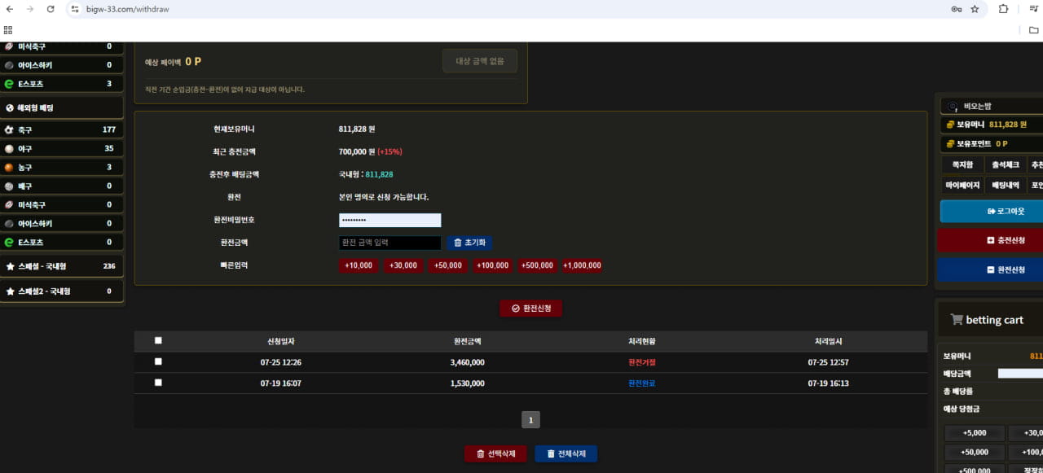Click the 07-25 12:57 processed time
This screenshot has width=1043, height=473.
click(829, 362)
